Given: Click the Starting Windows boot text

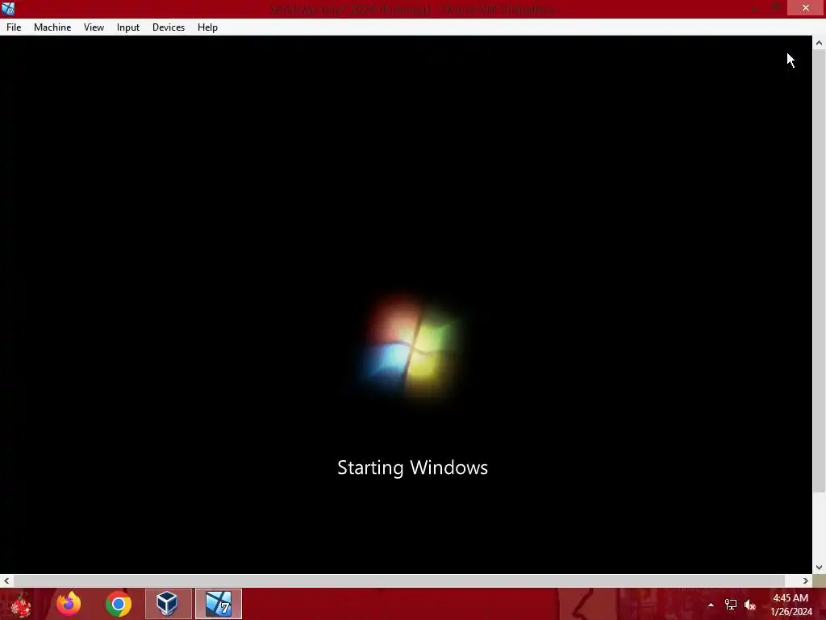Looking at the screenshot, I should [412, 467].
